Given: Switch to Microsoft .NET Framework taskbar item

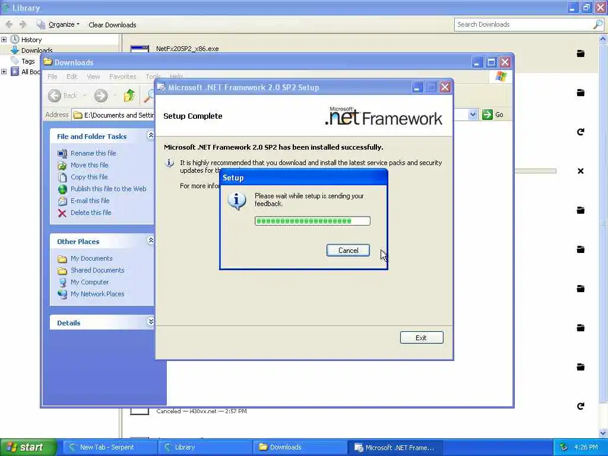Looking at the screenshot, I should click(395, 448).
